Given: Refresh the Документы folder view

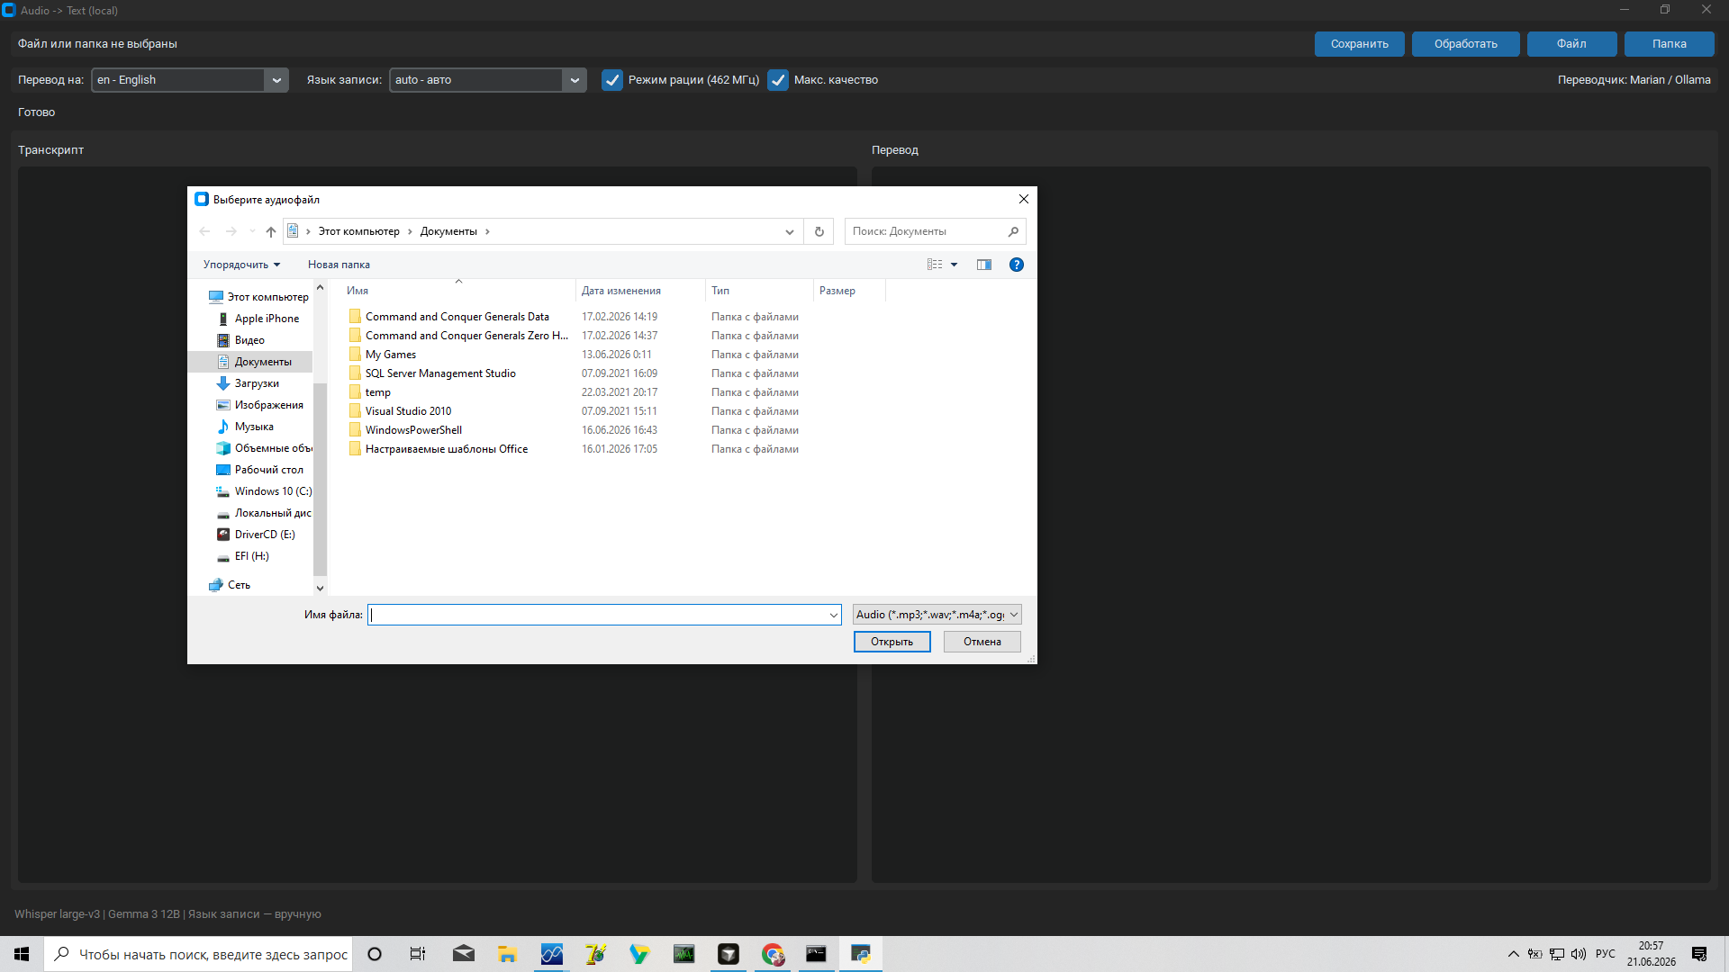Looking at the screenshot, I should coord(819,231).
